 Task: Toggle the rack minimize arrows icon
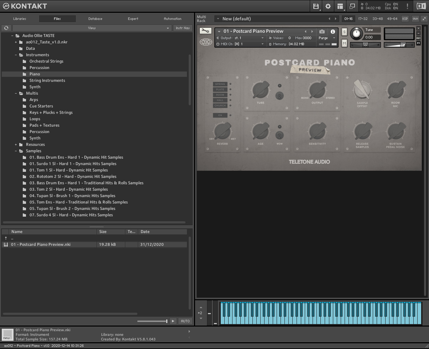pyautogui.click(x=424, y=18)
